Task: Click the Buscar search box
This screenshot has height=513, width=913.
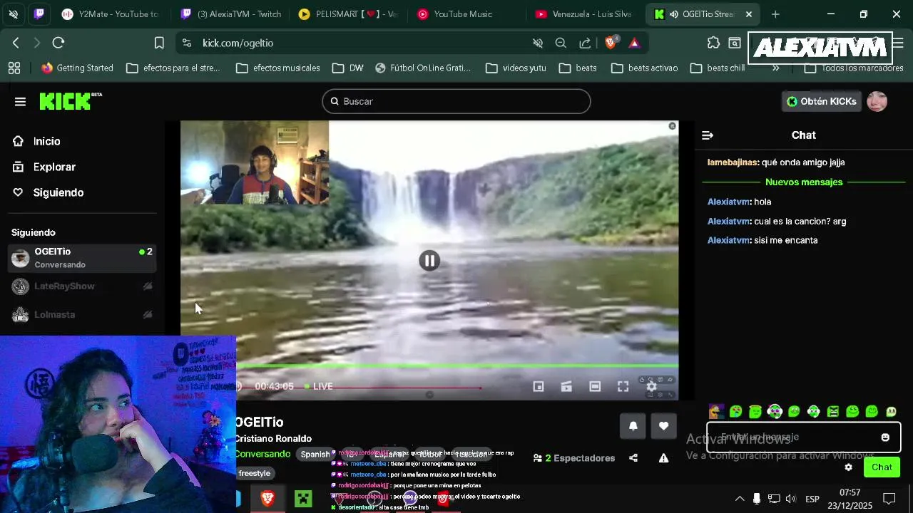Action: [456, 101]
